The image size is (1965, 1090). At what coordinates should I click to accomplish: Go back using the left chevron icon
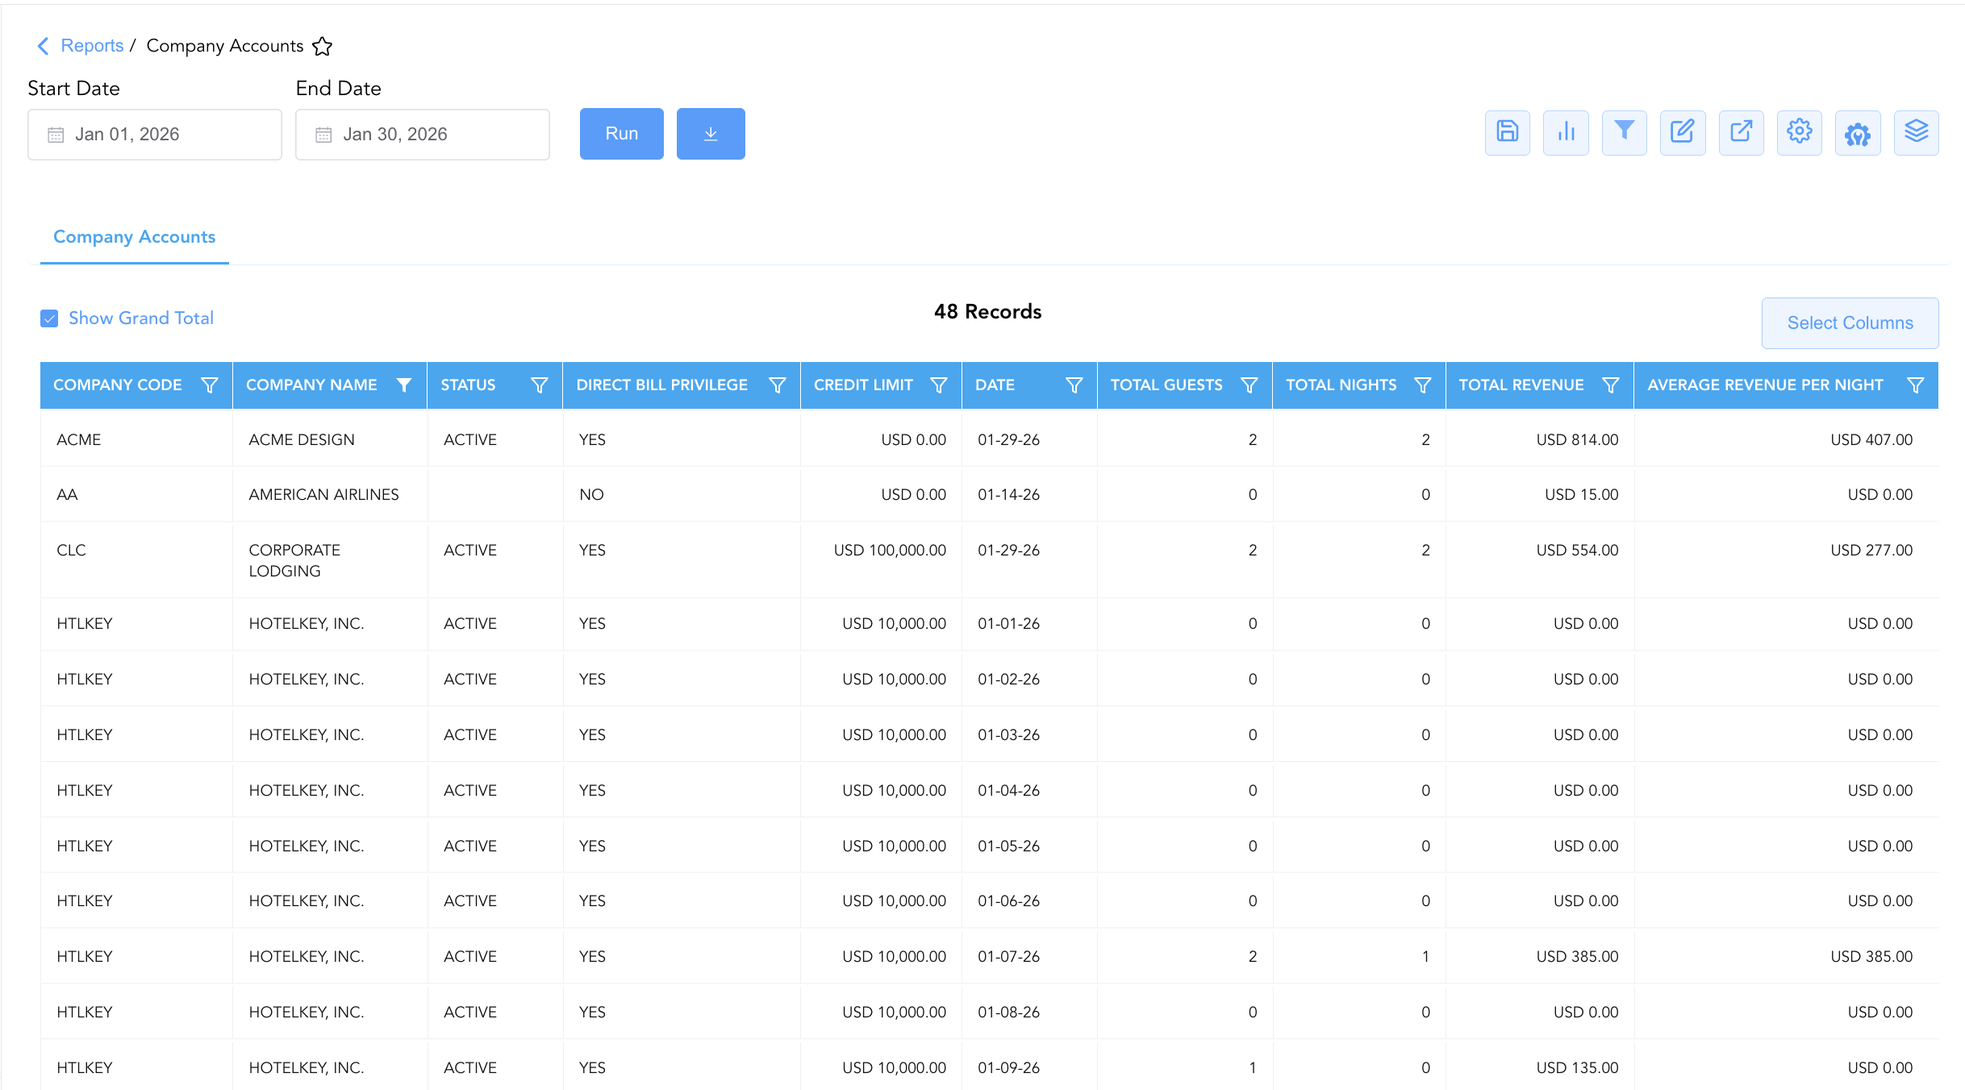point(44,46)
